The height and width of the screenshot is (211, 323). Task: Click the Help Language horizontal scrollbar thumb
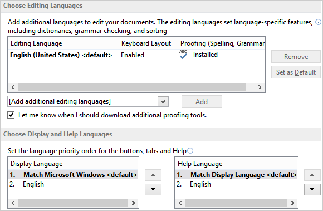tap(236, 203)
